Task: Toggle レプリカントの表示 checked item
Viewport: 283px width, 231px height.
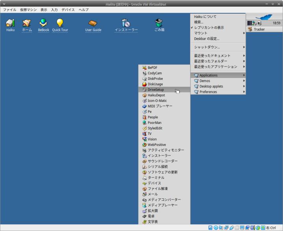Action: 218,28
